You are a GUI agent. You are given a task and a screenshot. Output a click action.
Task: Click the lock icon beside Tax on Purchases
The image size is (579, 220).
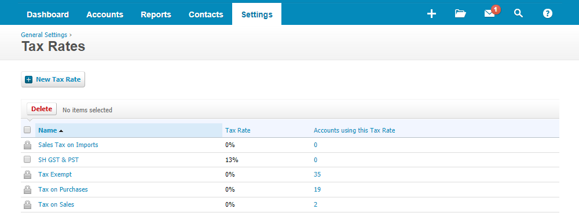coord(27,190)
